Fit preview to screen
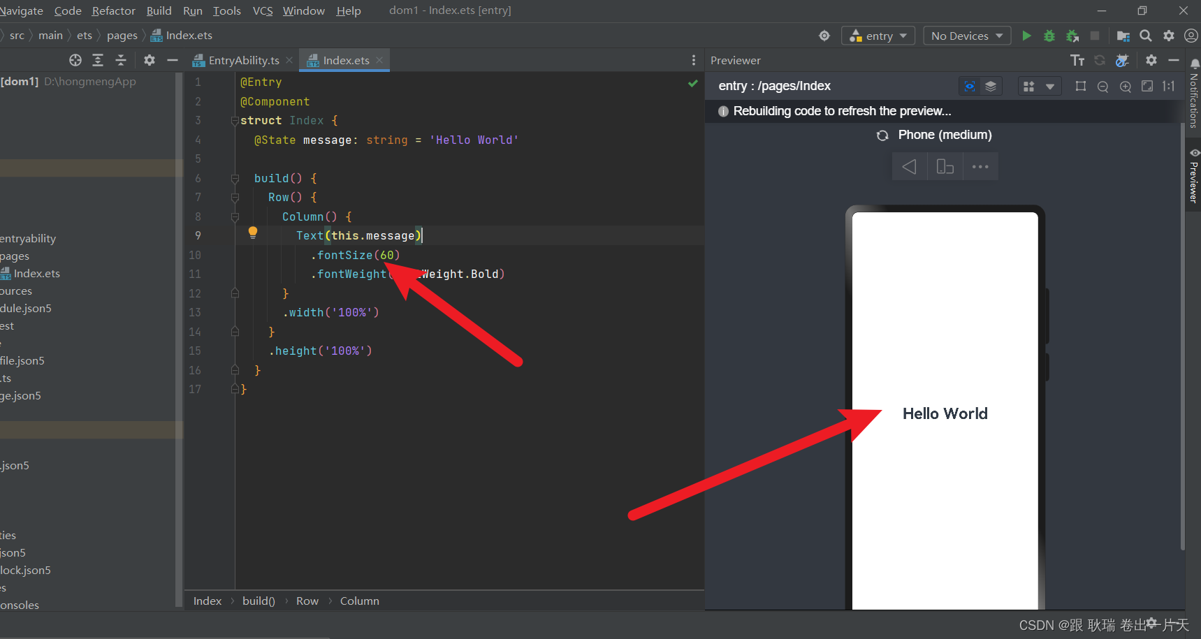The image size is (1201, 639). click(x=1147, y=86)
